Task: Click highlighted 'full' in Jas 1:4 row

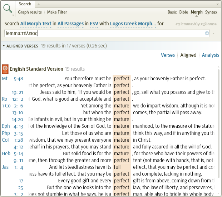Action: pyautogui.click(x=117, y=167)
